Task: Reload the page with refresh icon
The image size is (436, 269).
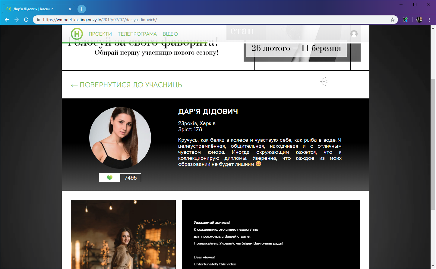Action: [26, 20]
